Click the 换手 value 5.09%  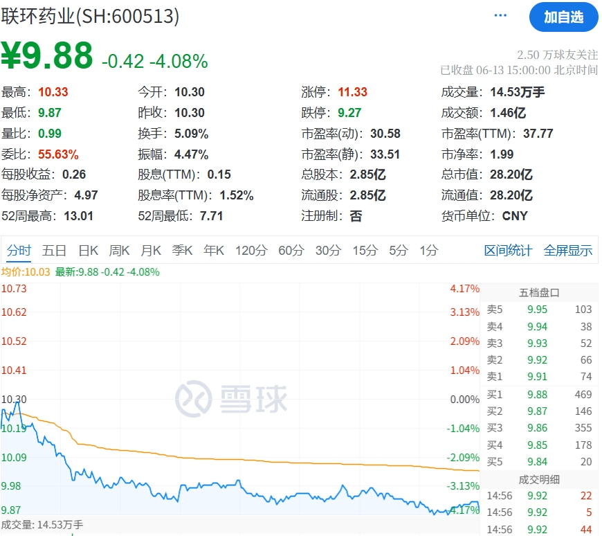pyautogui.click(x=191, y=134)
